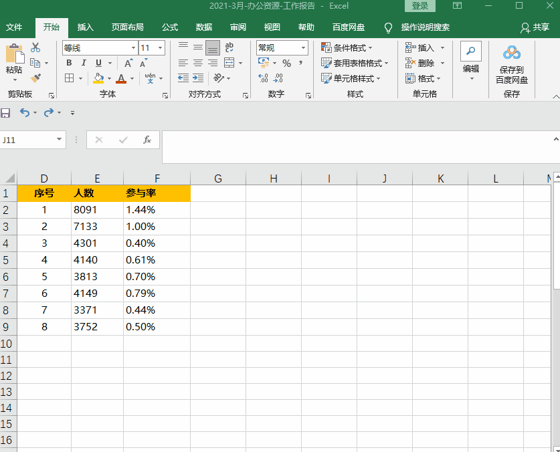Open the number format 常规 dropdown

coord(303,48)
